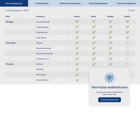Viewport: 140px width, 116px height.
Task: Click the Roles breadcrumb
Action: 27,11
